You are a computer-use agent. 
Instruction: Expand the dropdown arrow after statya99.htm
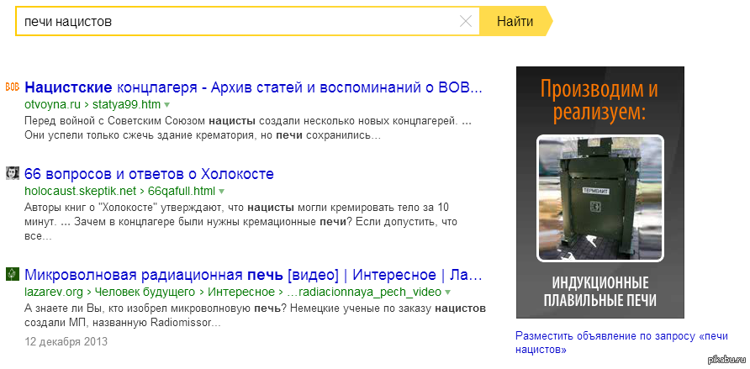click(x=166, y=105)
